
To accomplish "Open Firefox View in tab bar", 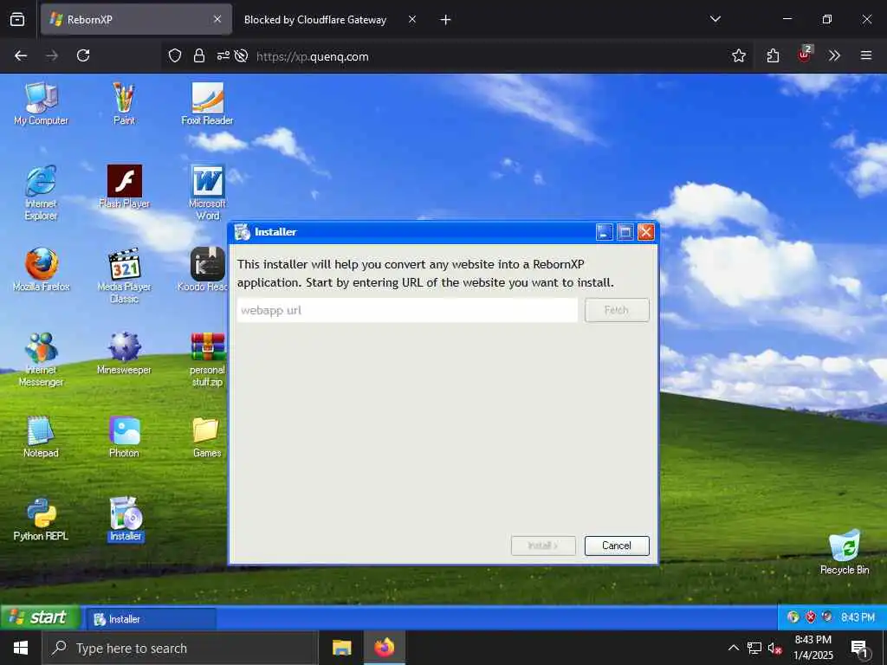I will (17, 19).
